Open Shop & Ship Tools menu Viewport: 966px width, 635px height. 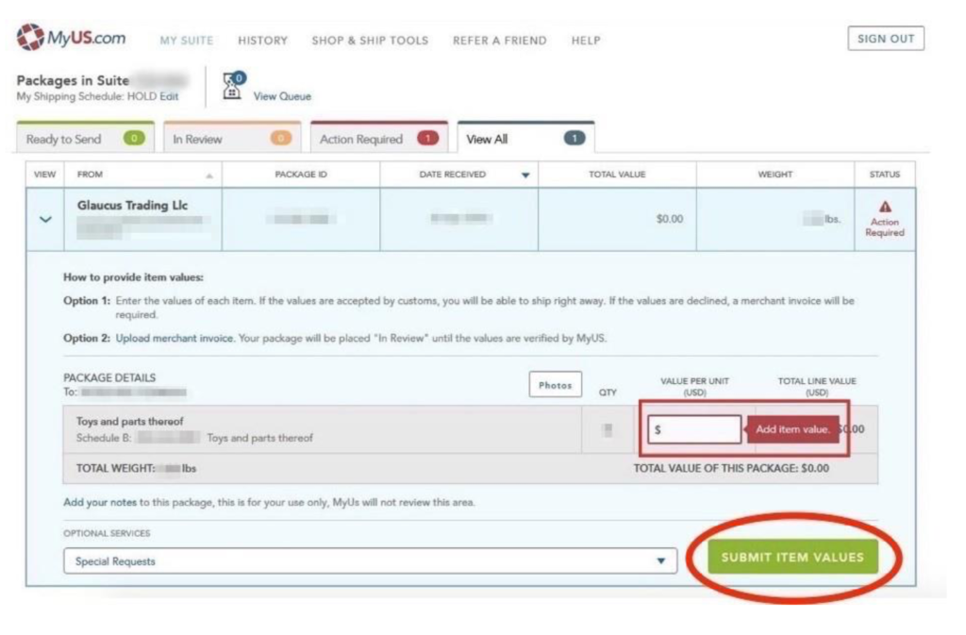(370, 41)
